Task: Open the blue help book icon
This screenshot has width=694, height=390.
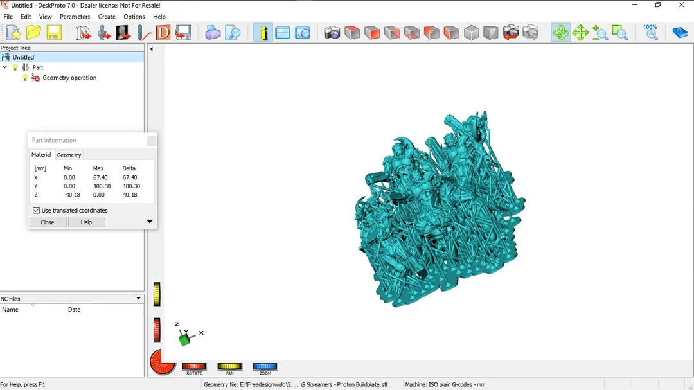Action: click(x=680, y=33)
